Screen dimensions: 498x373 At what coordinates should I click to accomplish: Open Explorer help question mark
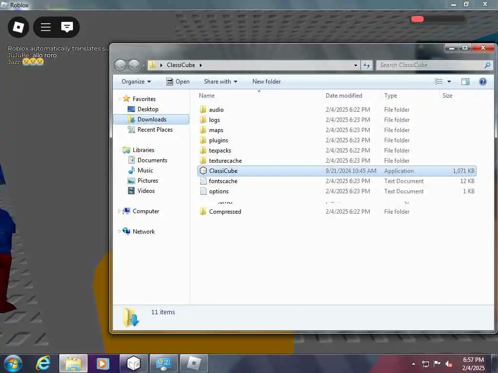coord(483,82)
